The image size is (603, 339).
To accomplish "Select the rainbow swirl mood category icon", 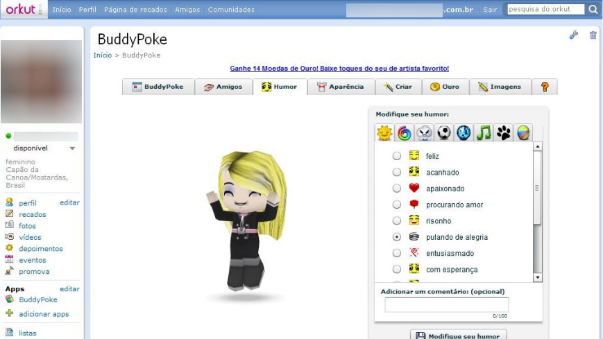I will click(x=404, y=133).
